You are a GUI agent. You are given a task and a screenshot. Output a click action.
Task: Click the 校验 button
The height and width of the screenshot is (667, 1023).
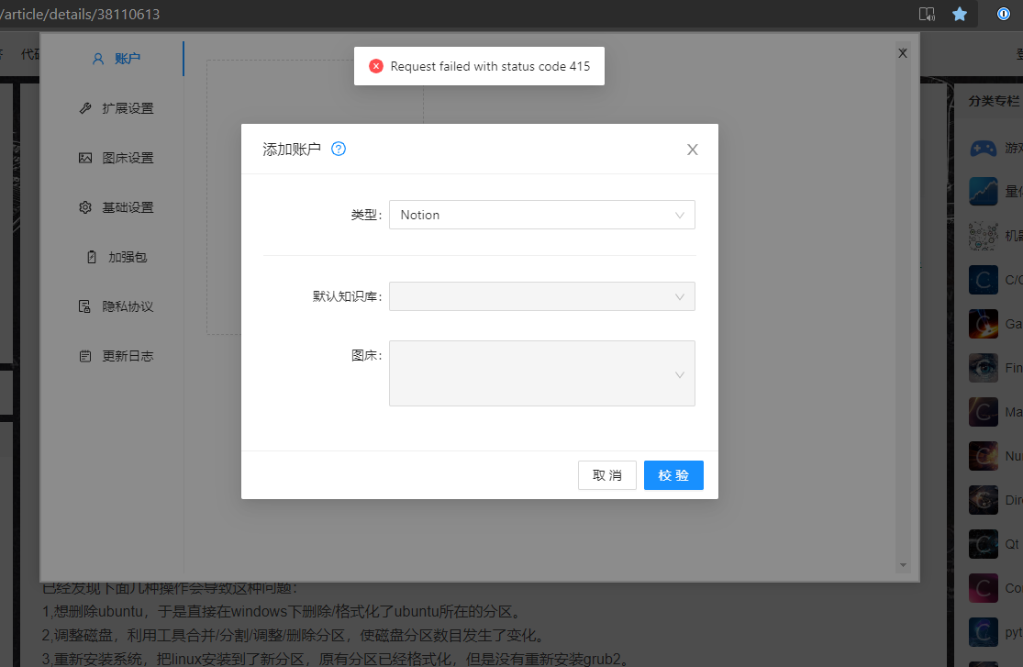point(673,474)
